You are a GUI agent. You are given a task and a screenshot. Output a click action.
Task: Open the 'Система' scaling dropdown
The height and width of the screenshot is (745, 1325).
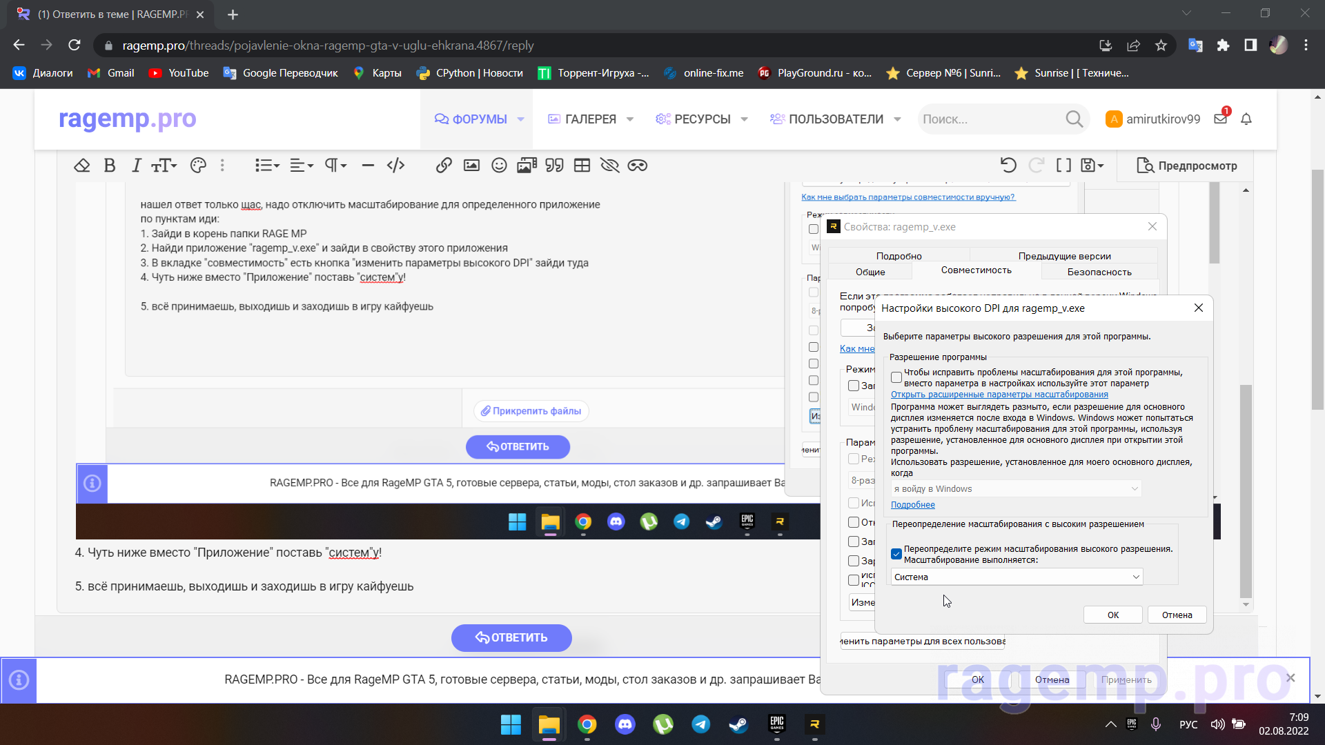1017,577
